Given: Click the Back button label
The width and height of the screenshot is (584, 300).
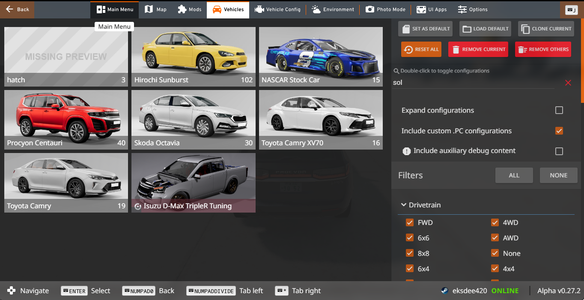Looking at the screenshot, I should [x=23, y=9].
